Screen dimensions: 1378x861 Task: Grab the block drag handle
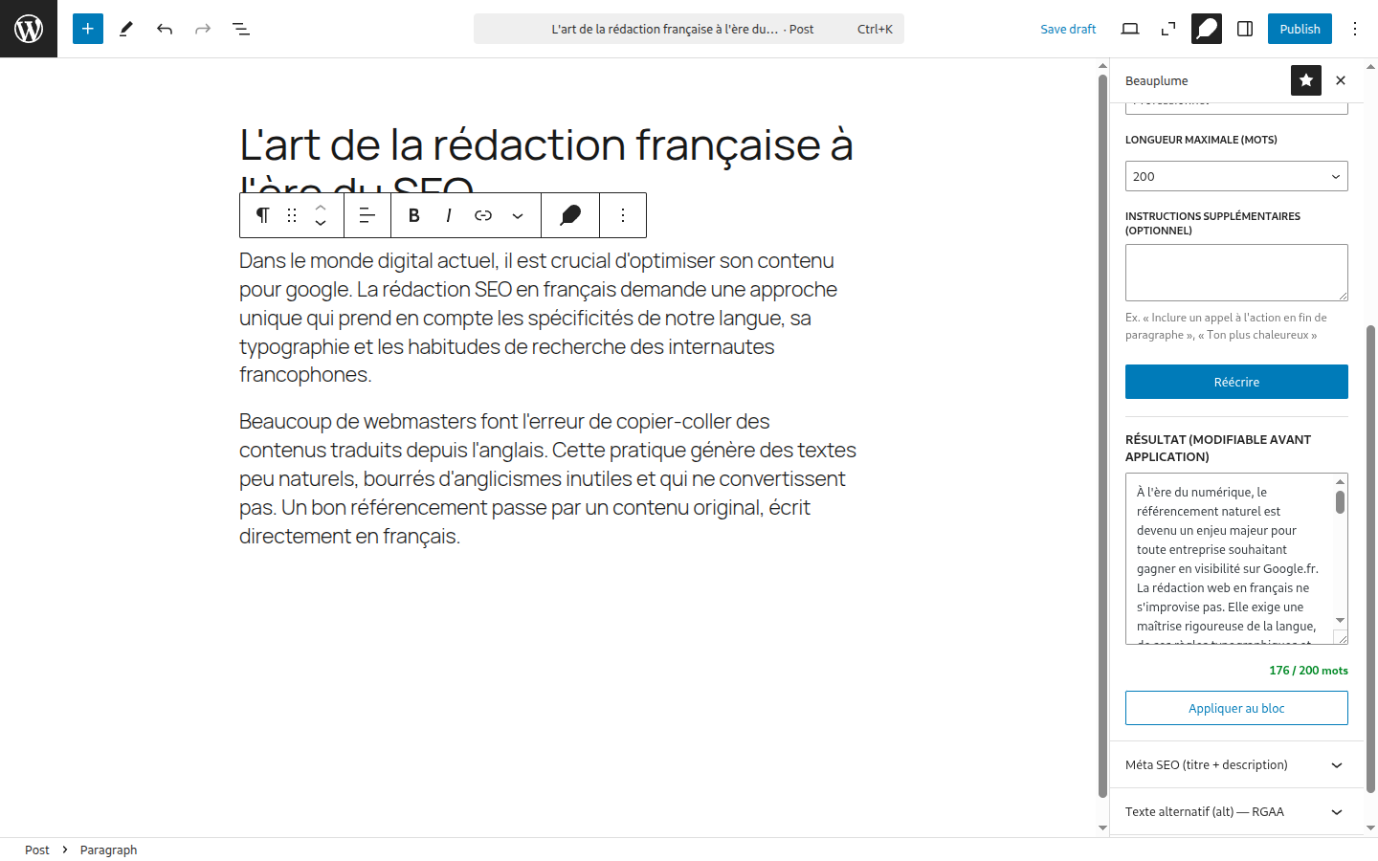tap(292, 215)
